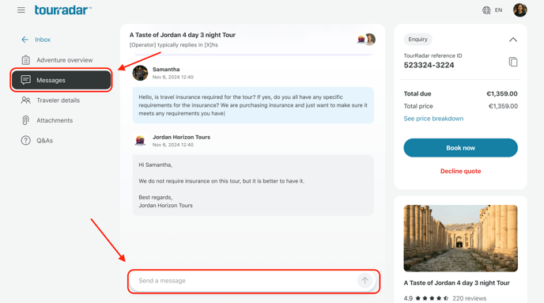Click the operator typical reply time text
The width and height of the screenshot is (544, 303).
click(173, 45)
